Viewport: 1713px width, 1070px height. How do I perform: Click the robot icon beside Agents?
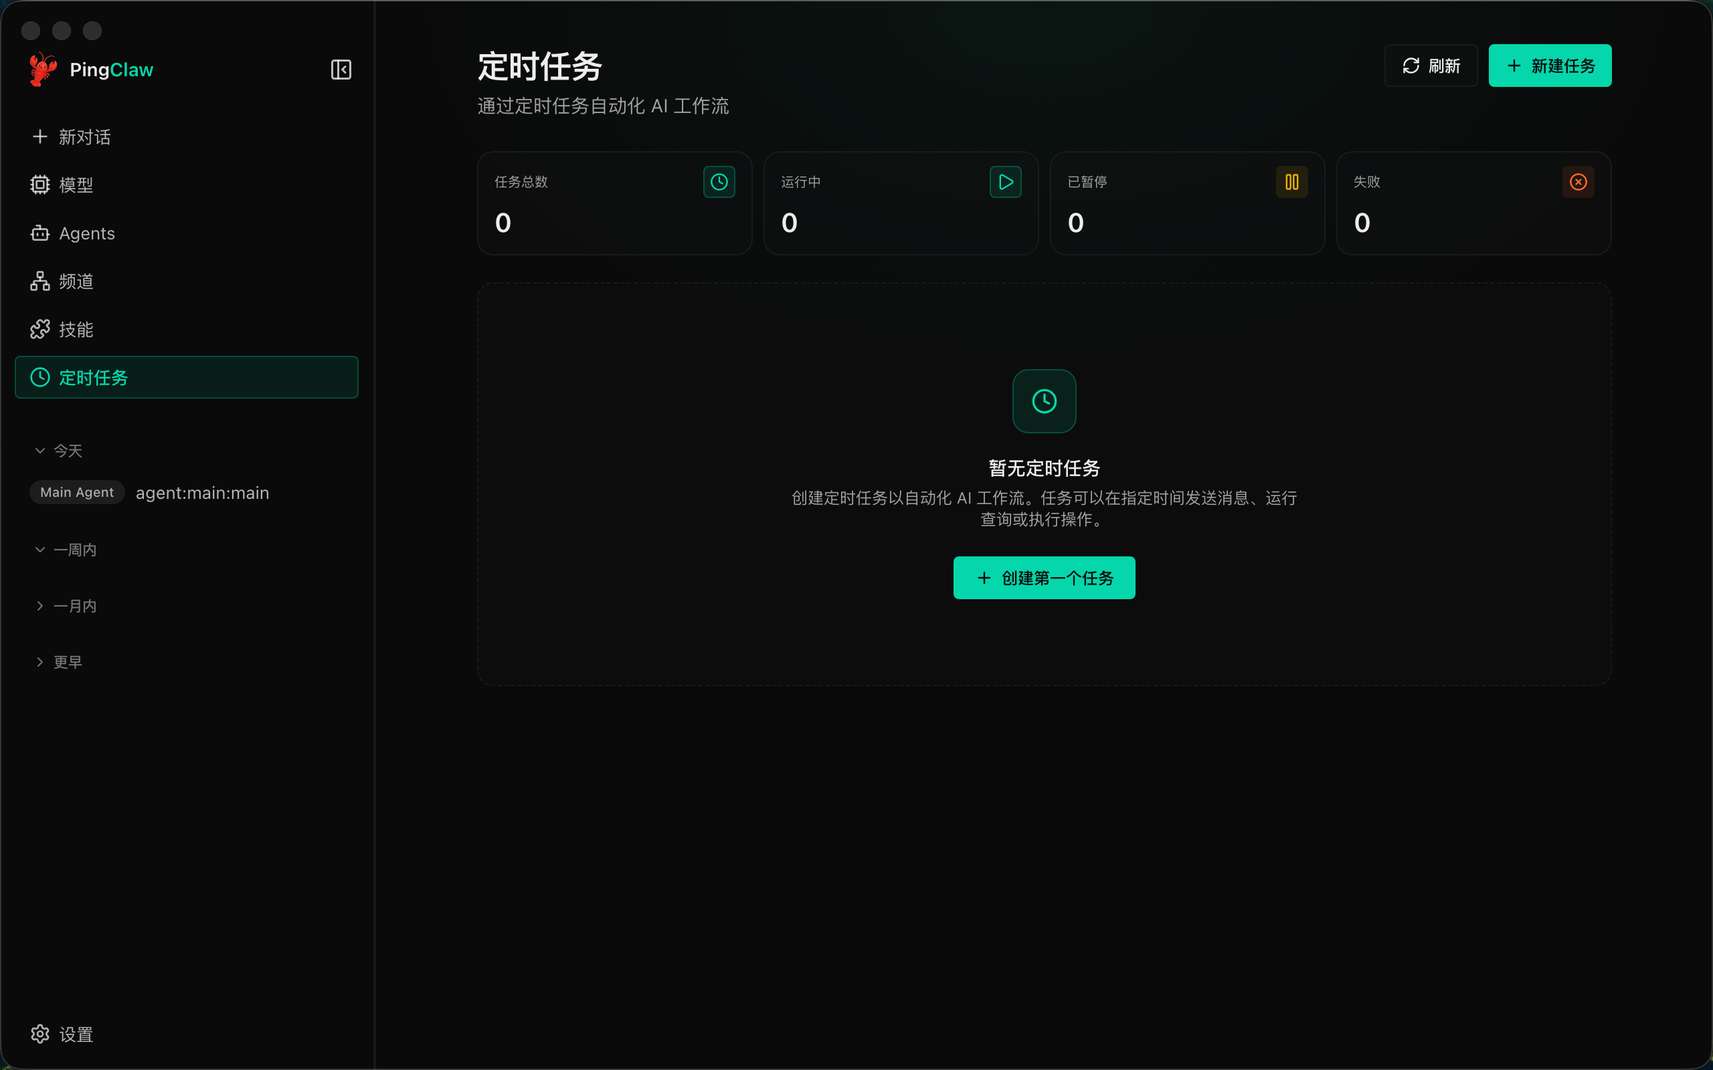point(40,233)
